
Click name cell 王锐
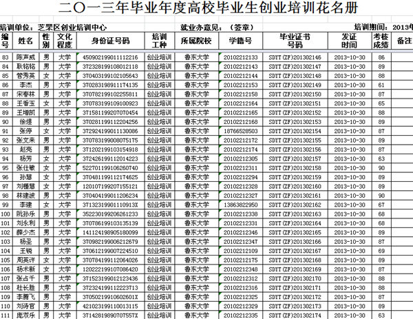pyautogui.click(x=26, y=251)
